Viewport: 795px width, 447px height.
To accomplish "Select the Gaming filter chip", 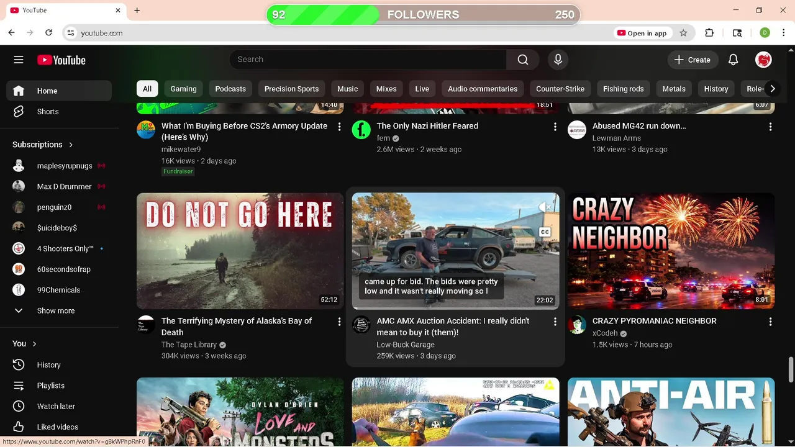I will [183, 89].
